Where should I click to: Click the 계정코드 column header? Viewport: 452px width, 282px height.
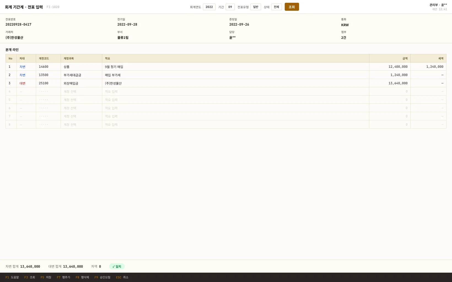click(x=48, y=58)
